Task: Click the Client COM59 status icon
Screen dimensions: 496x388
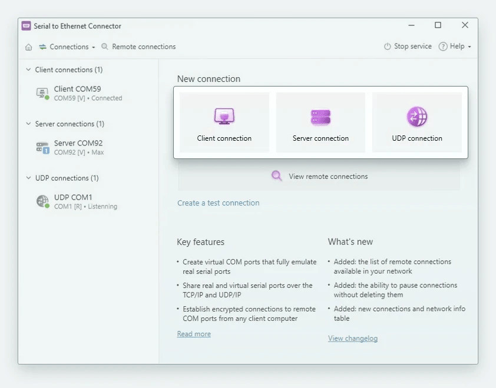Action: tap(42, 93)
